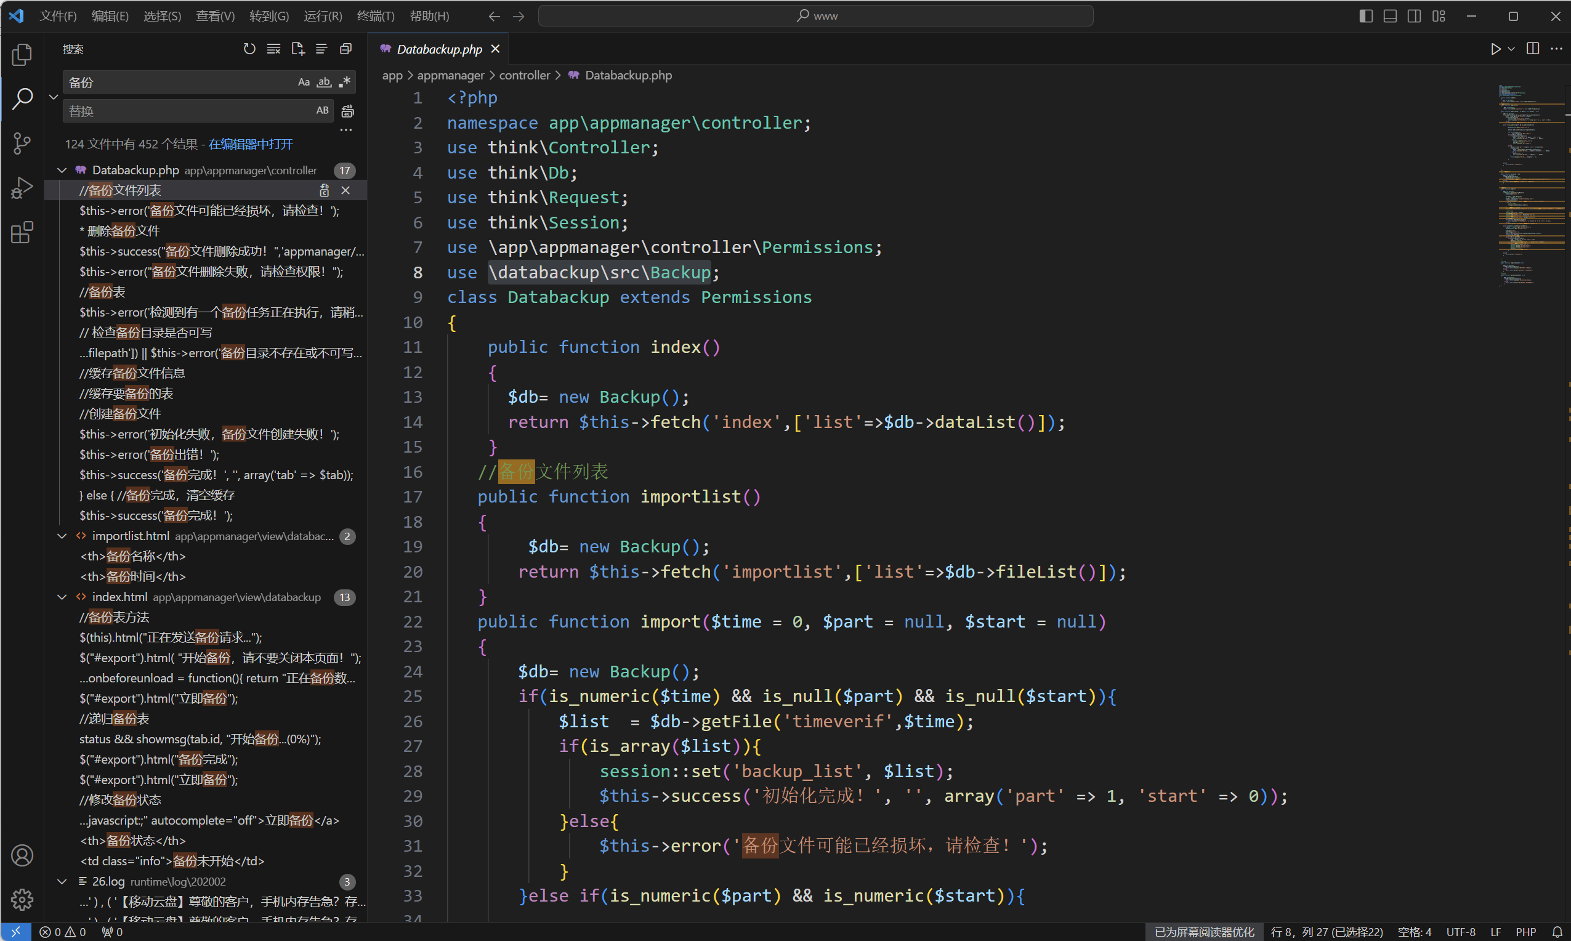Image resolution: width=1571 pixels, height=941 pixels.
Task: Toggle the bottom panel layout icon
Action: (1391, 16)
